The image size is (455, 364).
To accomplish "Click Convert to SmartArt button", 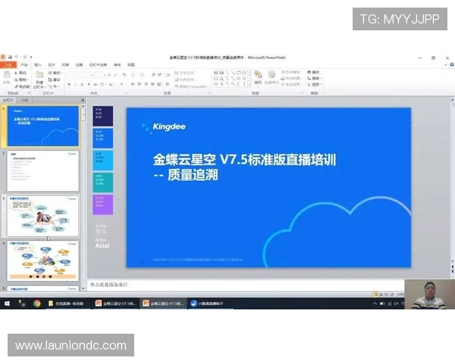I will tap(192, 86).
